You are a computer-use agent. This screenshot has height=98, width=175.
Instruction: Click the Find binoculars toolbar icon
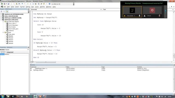pyautogui.click(x=19, y=4)
